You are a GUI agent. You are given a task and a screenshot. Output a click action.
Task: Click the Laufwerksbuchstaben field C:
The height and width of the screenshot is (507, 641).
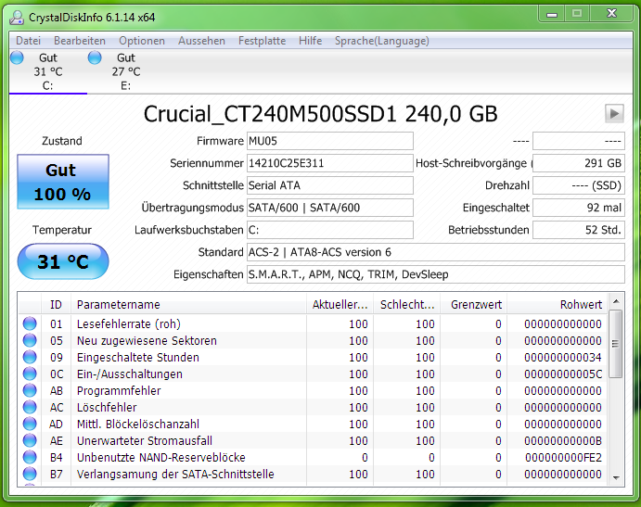pos(330,230)
